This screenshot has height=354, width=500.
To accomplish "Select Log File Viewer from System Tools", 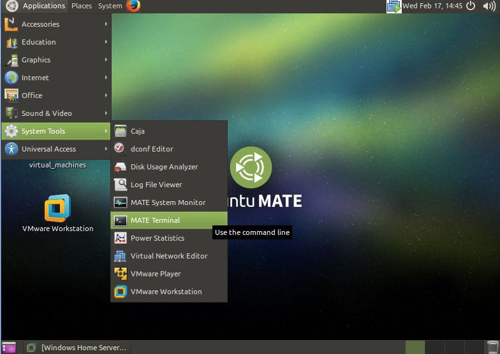I will 156,185.
